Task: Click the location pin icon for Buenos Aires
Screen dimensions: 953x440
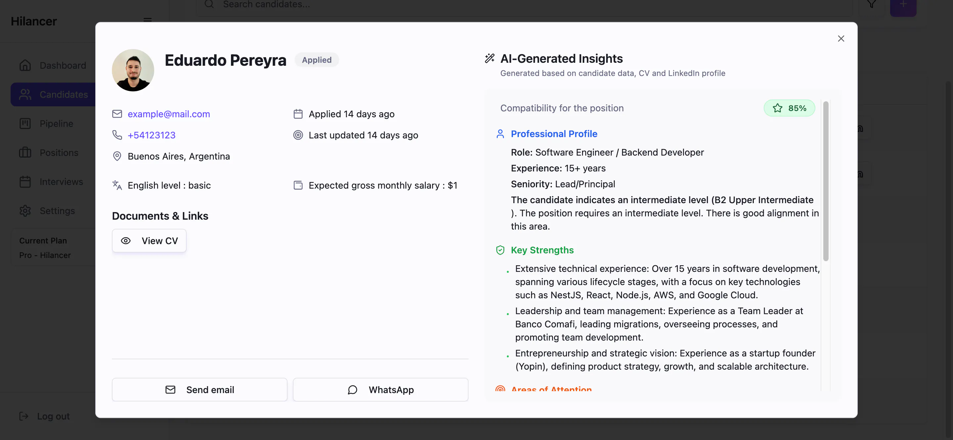Action: [x=117, y=156]
